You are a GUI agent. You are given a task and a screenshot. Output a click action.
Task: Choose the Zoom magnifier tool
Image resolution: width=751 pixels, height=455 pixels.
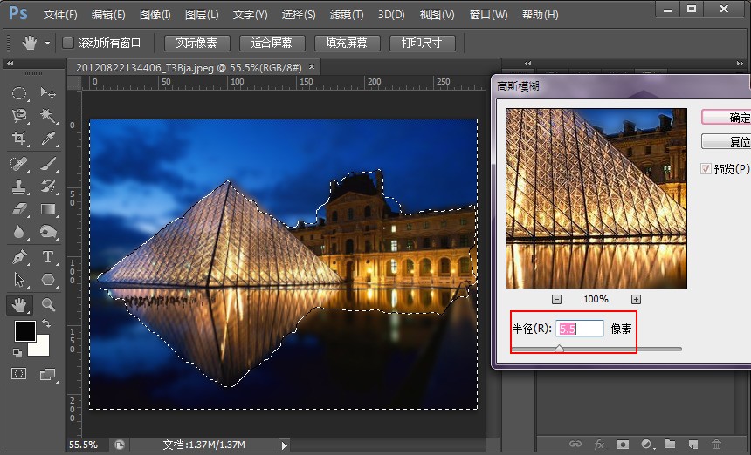[48, 304]
